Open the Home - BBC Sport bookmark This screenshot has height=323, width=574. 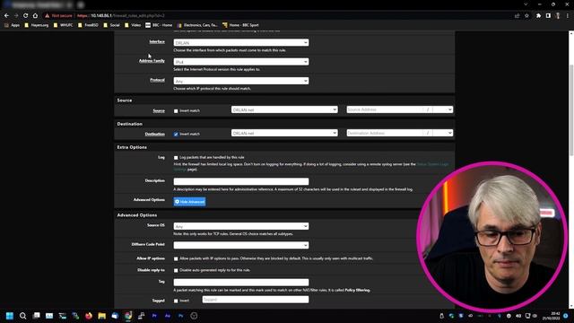tap(240, 25)
